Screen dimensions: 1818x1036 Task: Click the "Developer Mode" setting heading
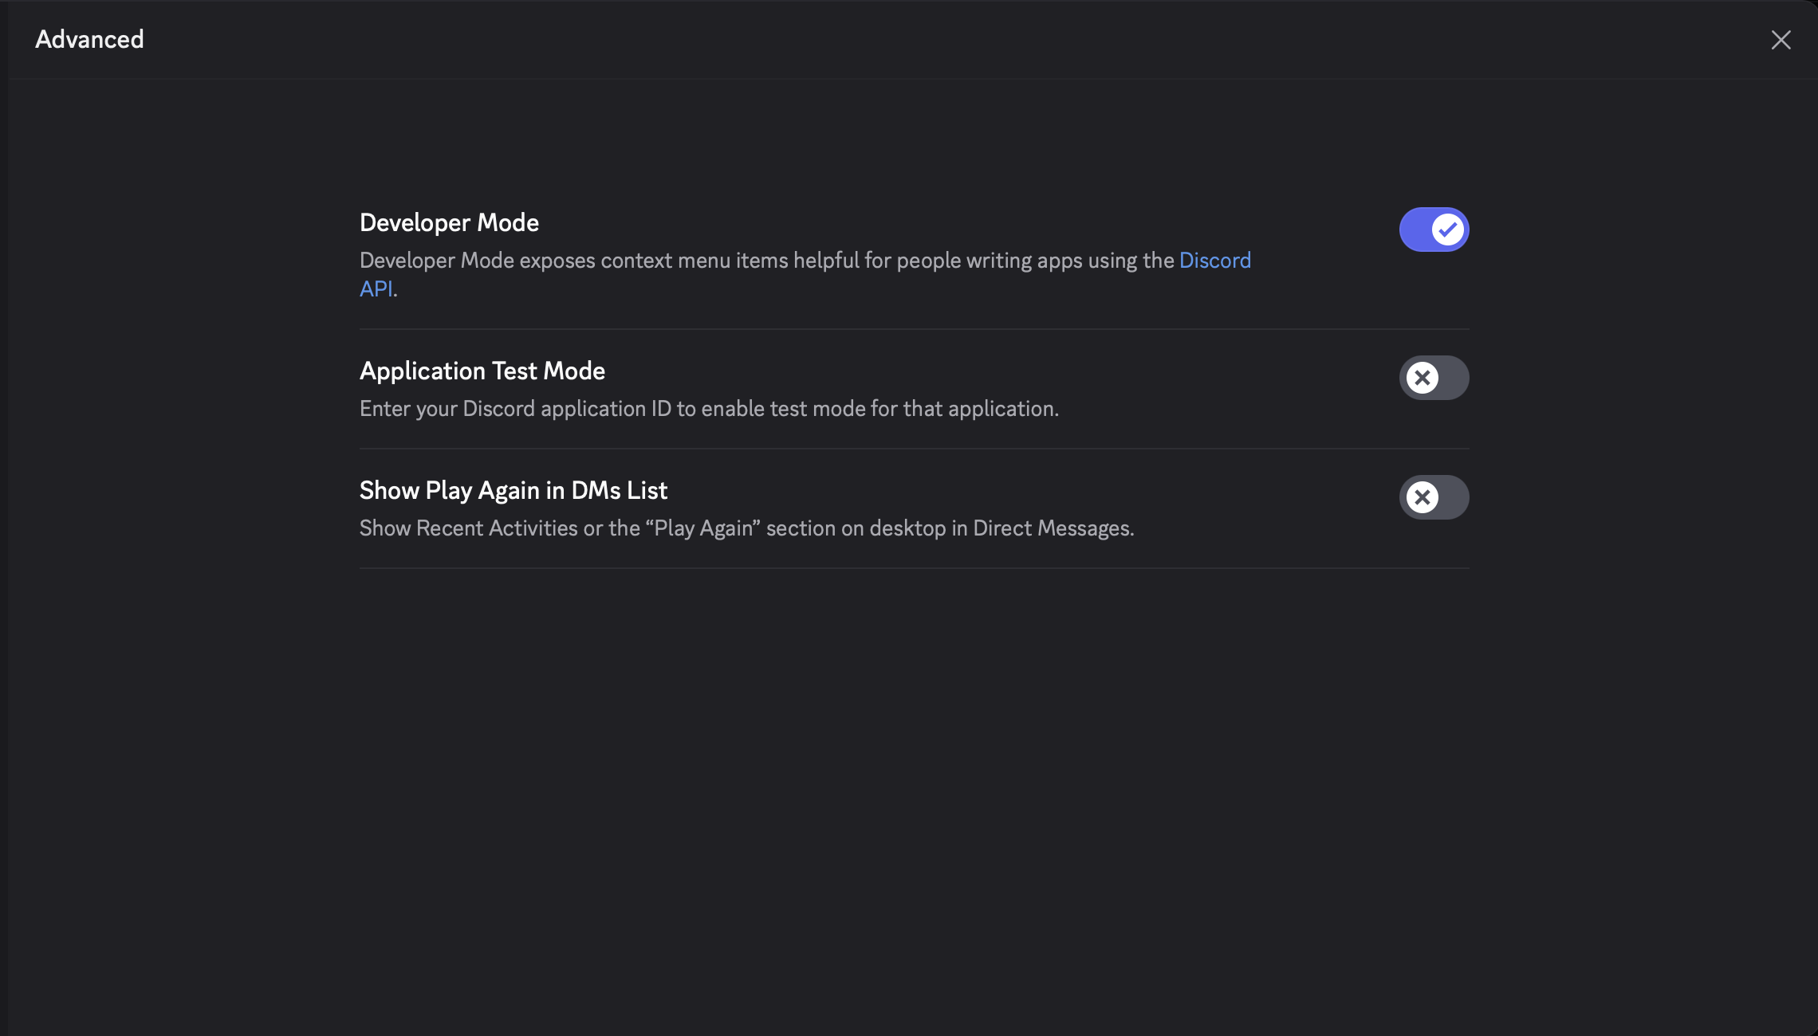(449, 222)
